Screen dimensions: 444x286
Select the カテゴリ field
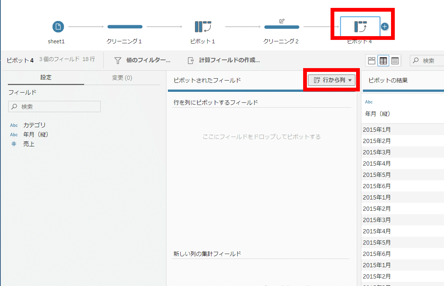tap(34, 125)
